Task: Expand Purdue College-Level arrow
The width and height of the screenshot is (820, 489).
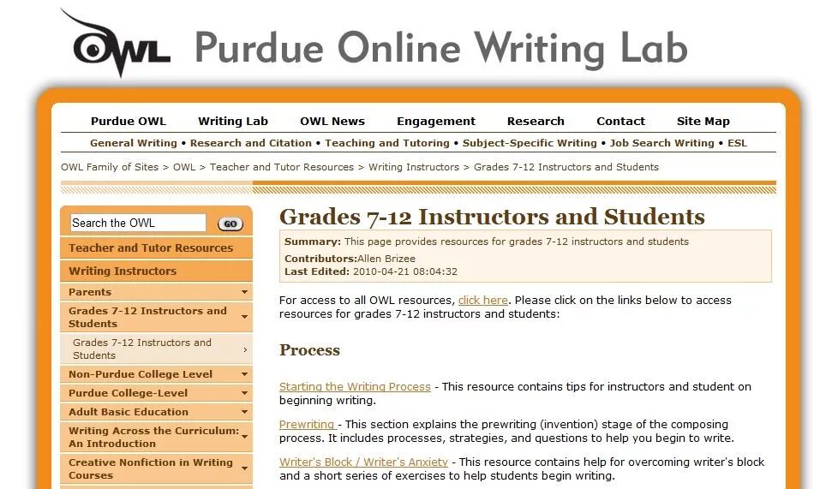Action: coord(244,393)
